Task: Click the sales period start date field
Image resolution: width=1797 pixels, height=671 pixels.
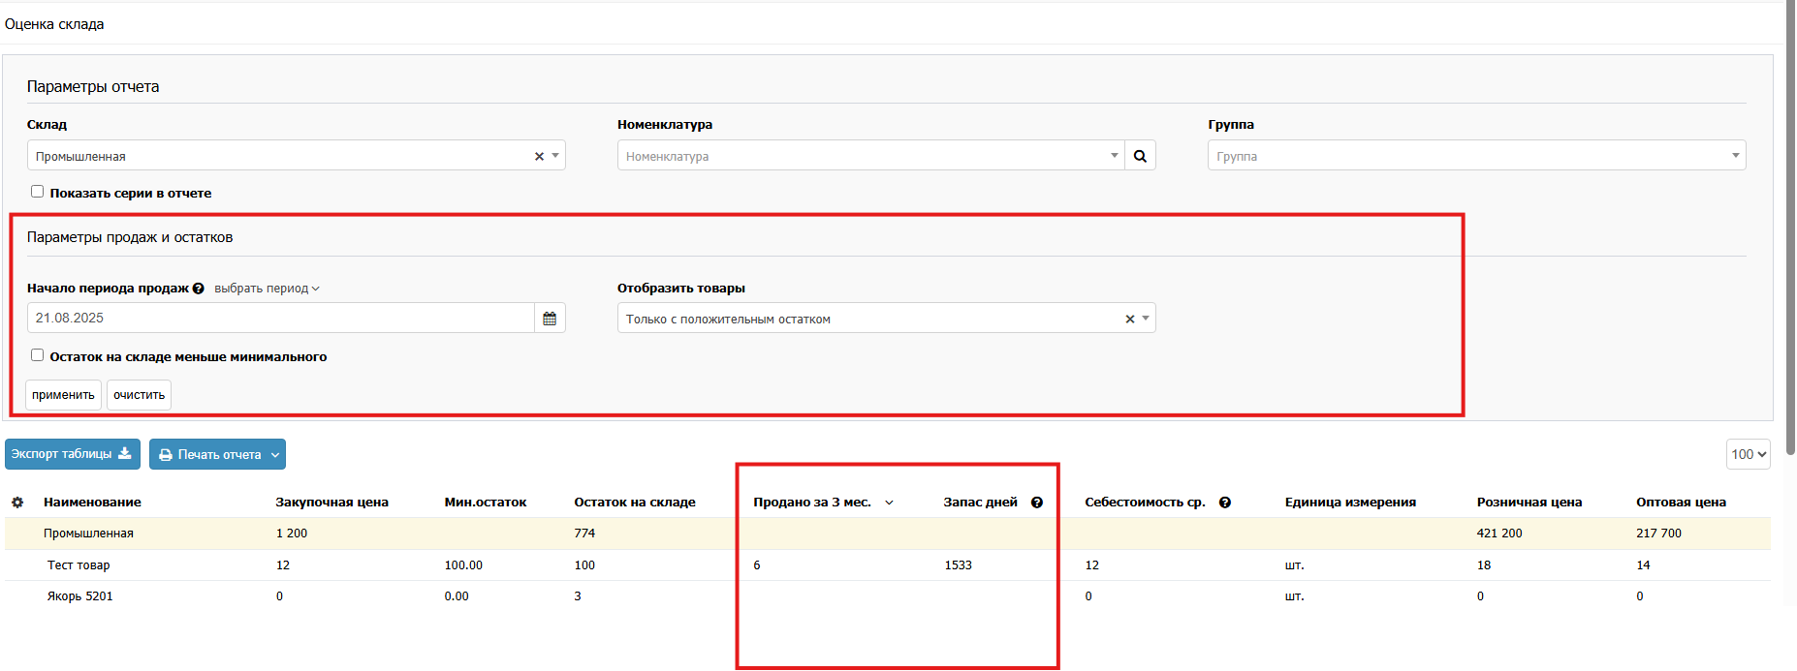Action: [281, 319]
